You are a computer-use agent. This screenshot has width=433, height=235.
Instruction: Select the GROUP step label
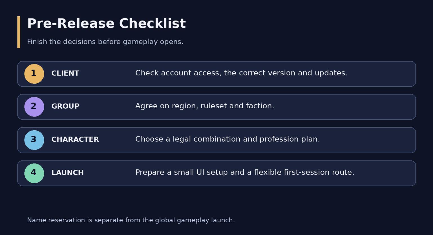[x=65, y=106]
